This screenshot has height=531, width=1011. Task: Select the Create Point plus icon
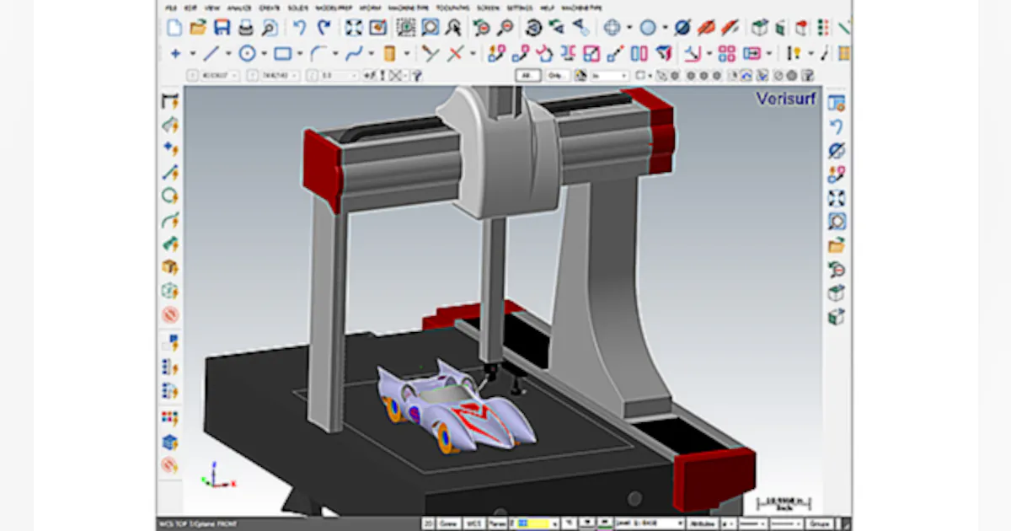tap(175, 53)
